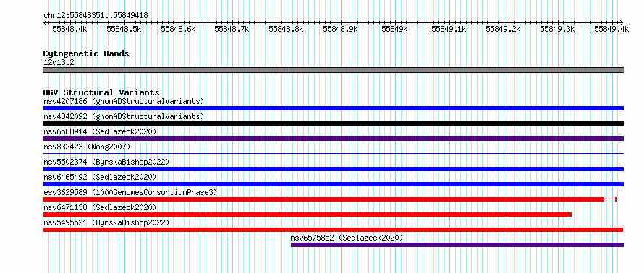Open variant label nsv6471138 (Sedlazeck2020)
The image size is (644, 273).
[100, 207]
